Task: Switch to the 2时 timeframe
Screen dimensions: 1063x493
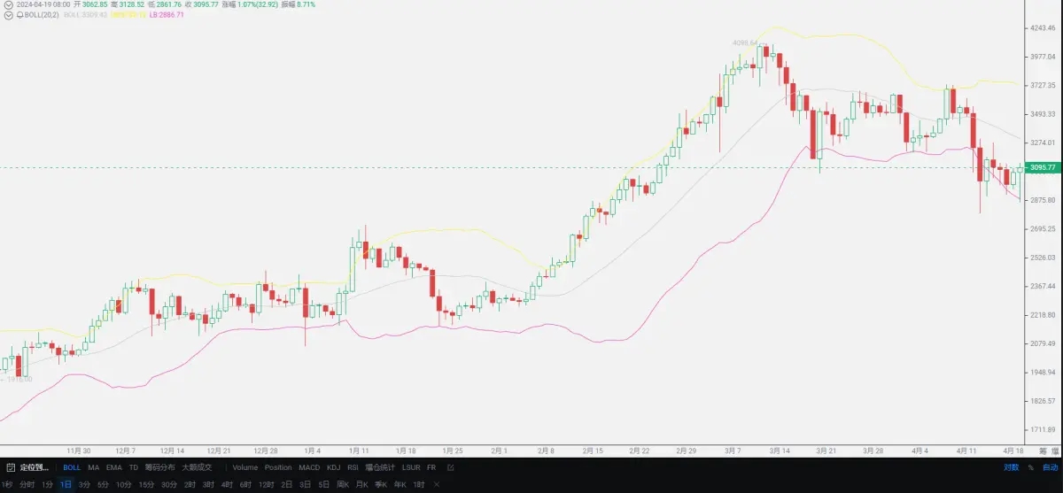Action: (x=190, y=484)
